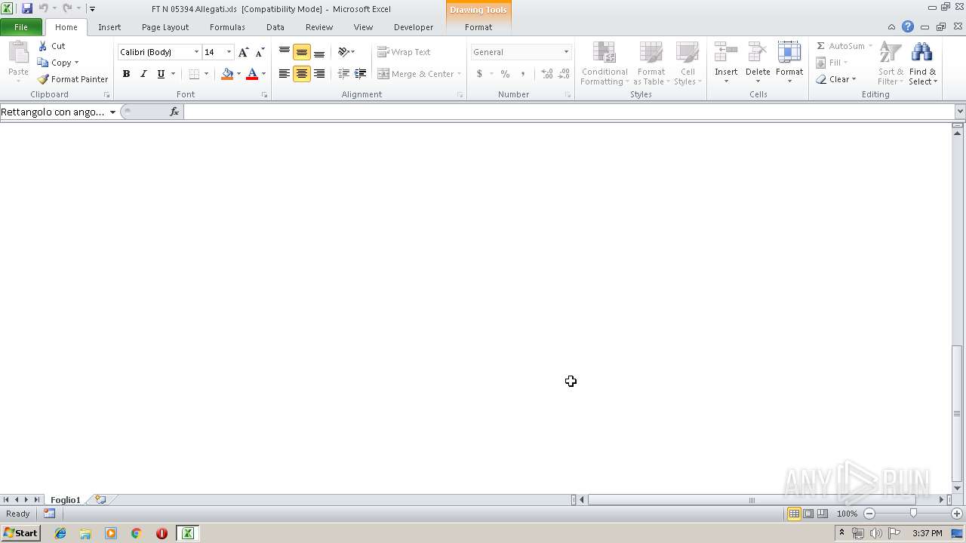Open the font name dropdown
Screen dimensions: 966x543
197,52
